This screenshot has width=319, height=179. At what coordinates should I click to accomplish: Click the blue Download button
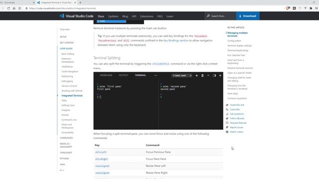click(x=248, y=16)
